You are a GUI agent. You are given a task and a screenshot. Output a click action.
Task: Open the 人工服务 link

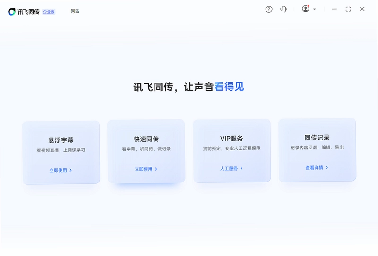click(229, 168)
